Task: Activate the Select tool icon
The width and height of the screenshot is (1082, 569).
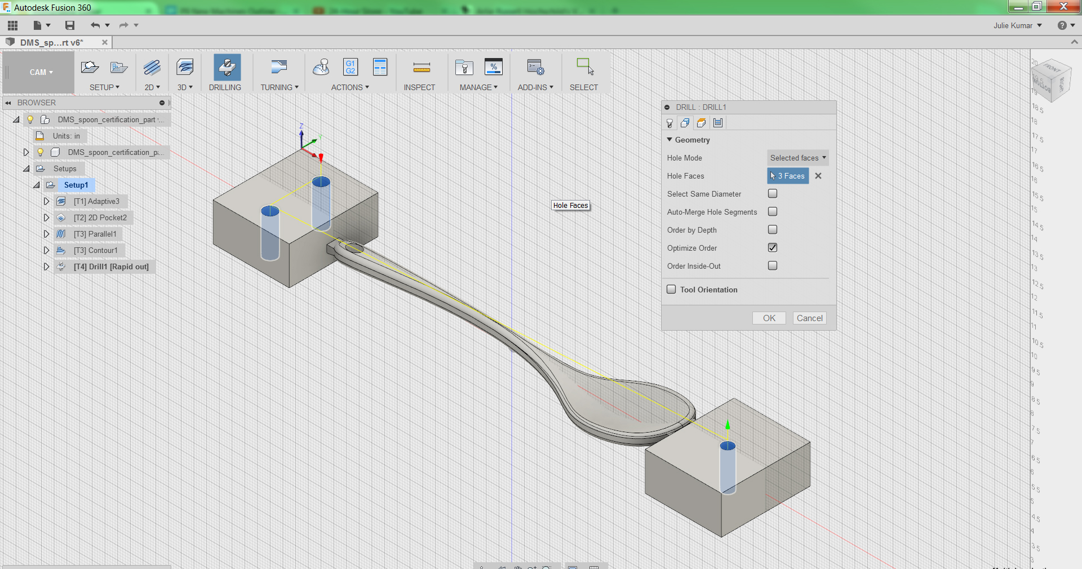Action: pyautogui.click(x=585, y=66)
